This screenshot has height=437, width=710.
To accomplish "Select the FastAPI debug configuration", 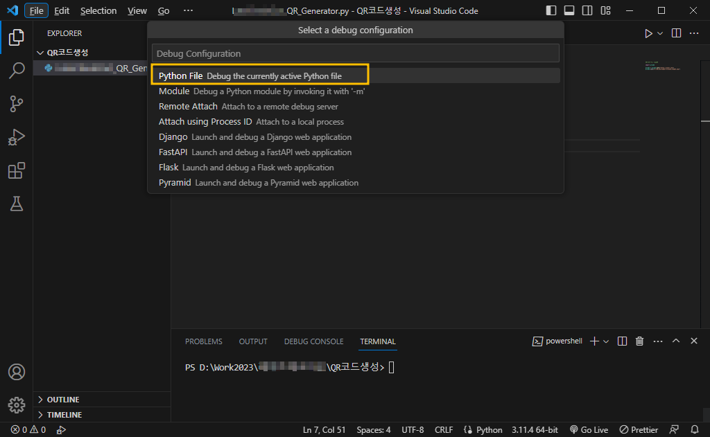I will (x=356, y=152).
